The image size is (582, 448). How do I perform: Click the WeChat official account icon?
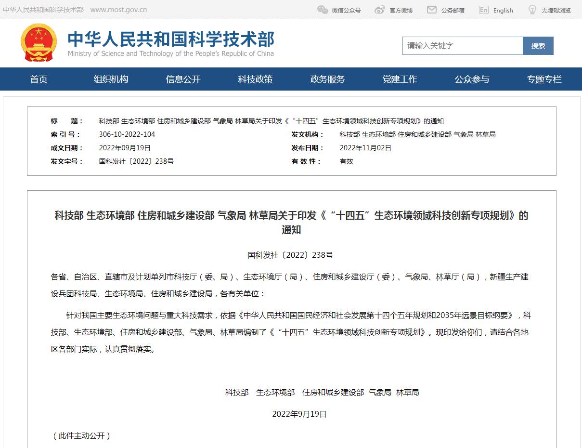pyautogui.click(x=322, y=10)
